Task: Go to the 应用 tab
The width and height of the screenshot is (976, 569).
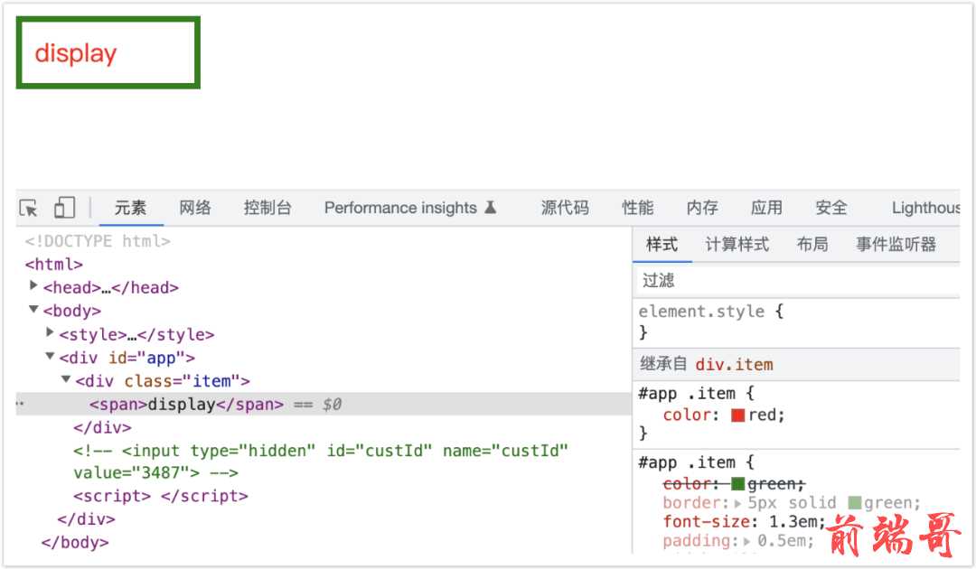Action: 766,208
